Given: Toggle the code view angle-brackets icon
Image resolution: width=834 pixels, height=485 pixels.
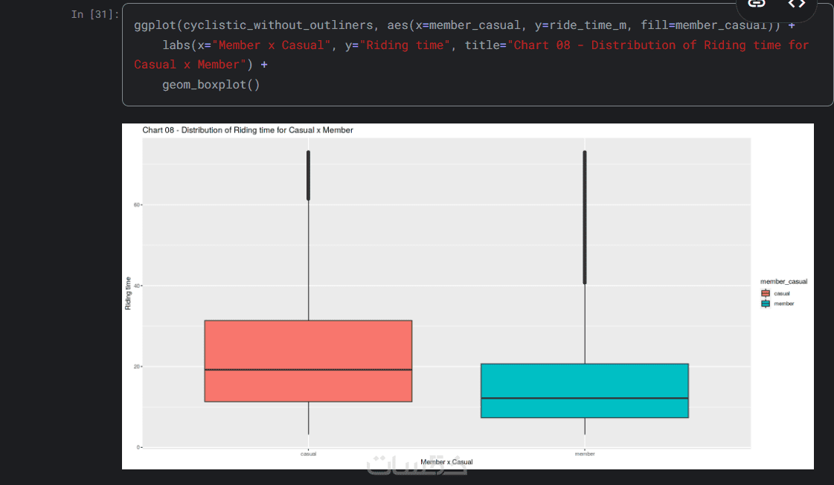Looking at the screenshot, I should [x=796, y=4].
